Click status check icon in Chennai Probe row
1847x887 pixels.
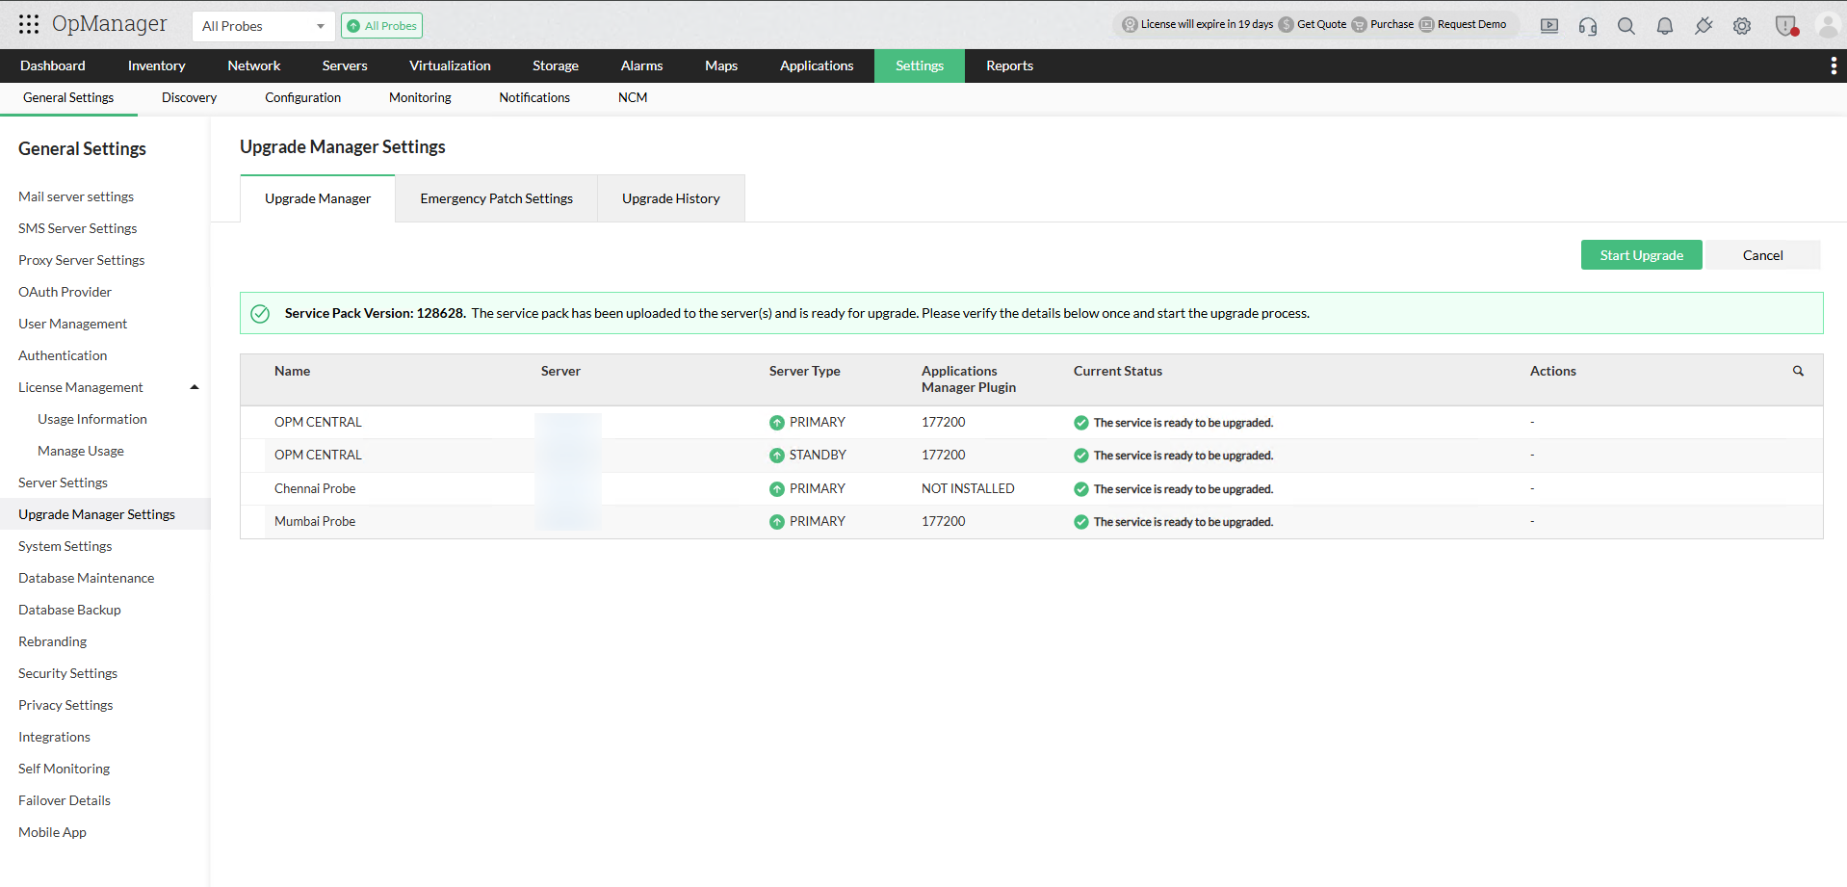click(1081, 489)
